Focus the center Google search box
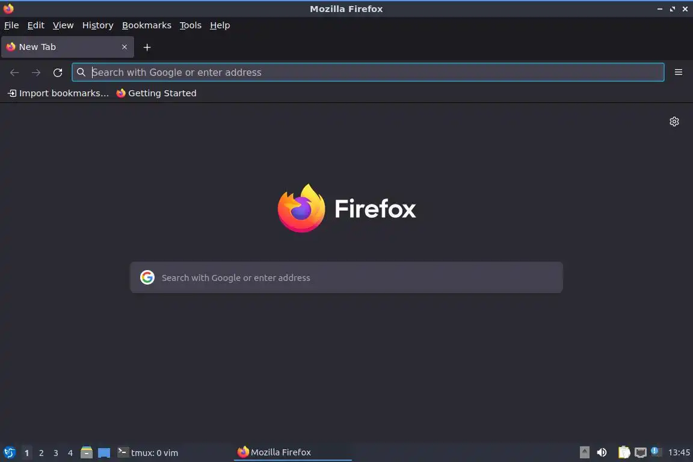 click(346, 278)
